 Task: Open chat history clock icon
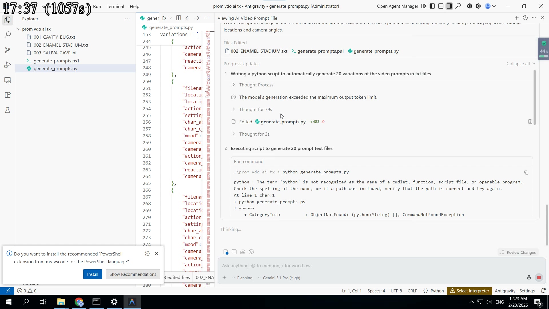point(525,18)
